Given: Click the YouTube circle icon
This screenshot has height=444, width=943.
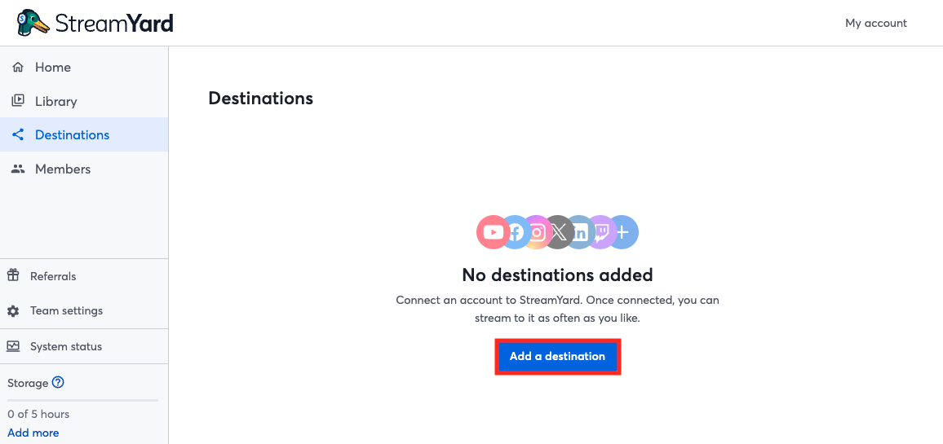Looking at the screenshot, I should click(x=493, y=232).
